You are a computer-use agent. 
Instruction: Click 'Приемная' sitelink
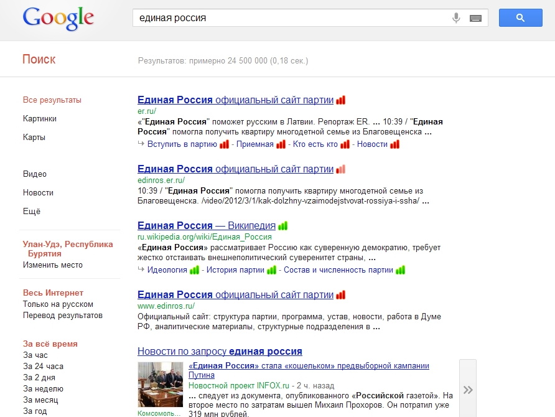pos(255,144)
